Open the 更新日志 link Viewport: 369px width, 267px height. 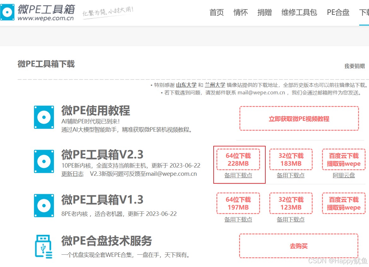point(72,174)
